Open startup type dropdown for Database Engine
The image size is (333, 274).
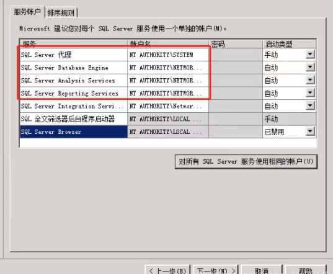coord(310,68)
